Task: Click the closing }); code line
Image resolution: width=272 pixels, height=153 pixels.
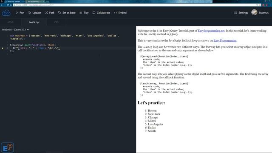Action: (x=12, y=51)
